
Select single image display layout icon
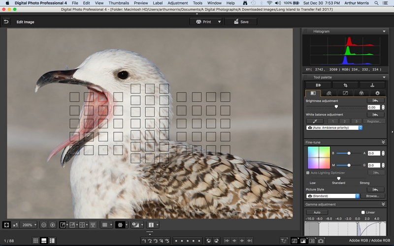click(x=63, y=225)
